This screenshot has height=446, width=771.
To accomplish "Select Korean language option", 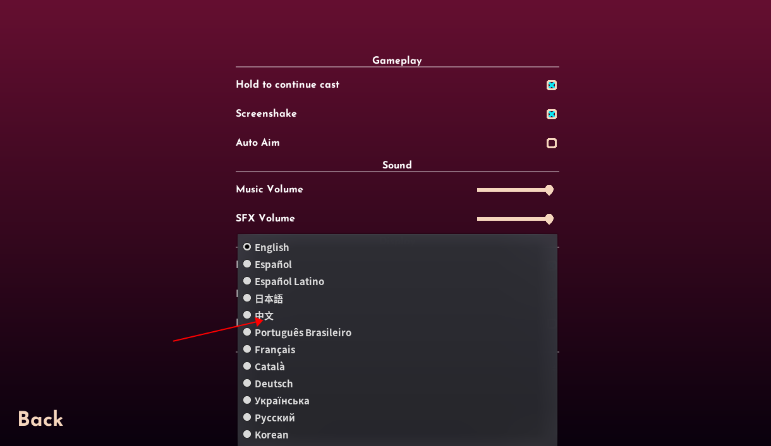I will [x=271, y=435].
